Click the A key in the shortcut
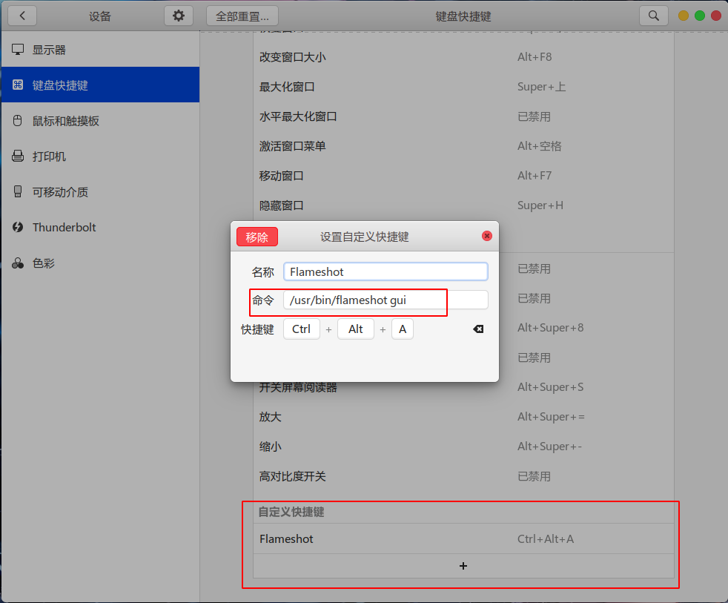 coord(403,329)
